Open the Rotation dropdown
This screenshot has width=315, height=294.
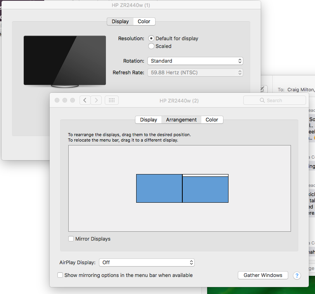[x=195, y=61]
